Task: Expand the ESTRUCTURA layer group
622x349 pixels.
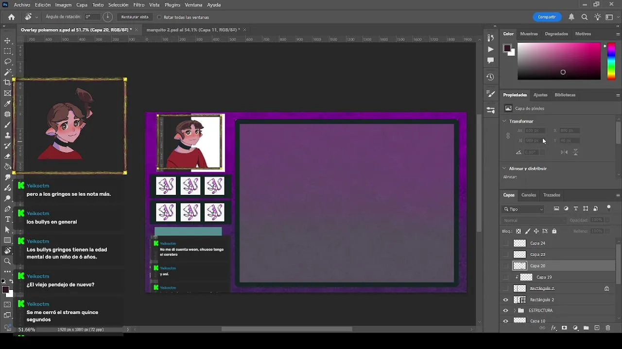Action: coord(515,311)
